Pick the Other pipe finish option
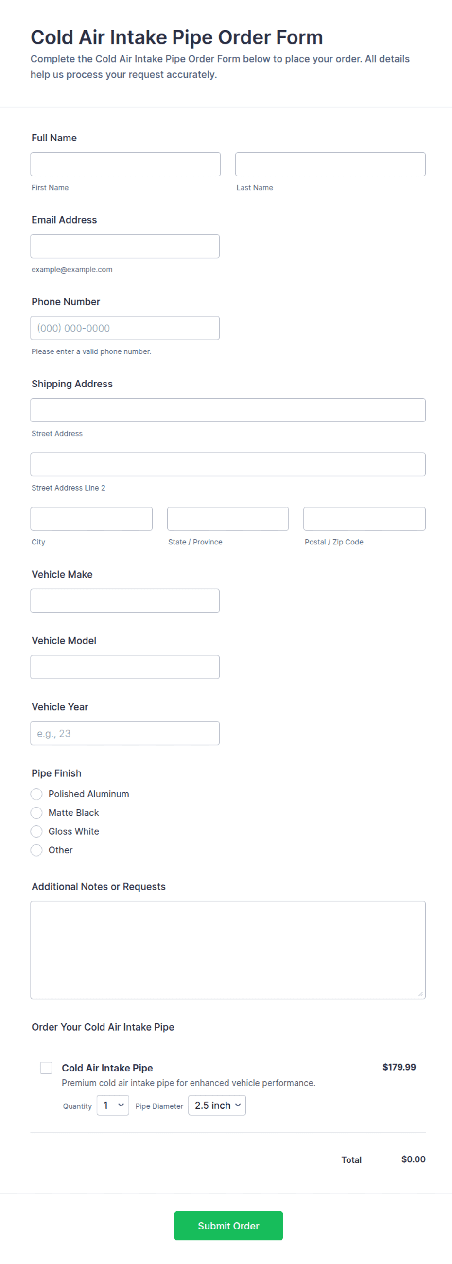452x1264 pixels. click(x=36, y=850)
